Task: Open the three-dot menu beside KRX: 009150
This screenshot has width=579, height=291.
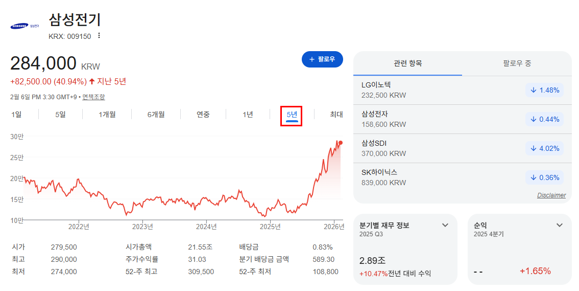Action: 99,35
